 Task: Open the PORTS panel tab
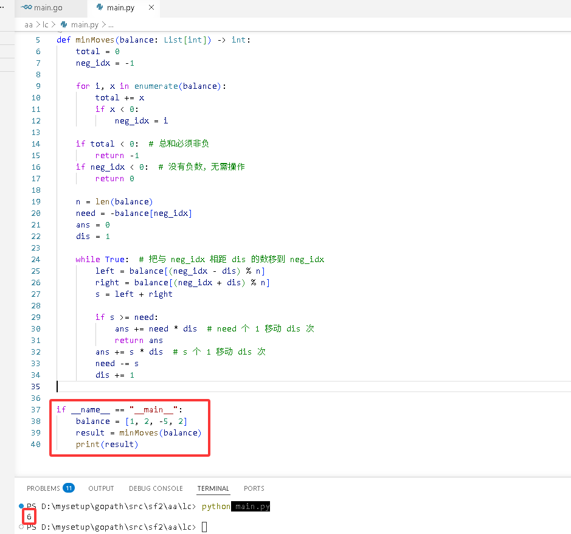point(254,488)
